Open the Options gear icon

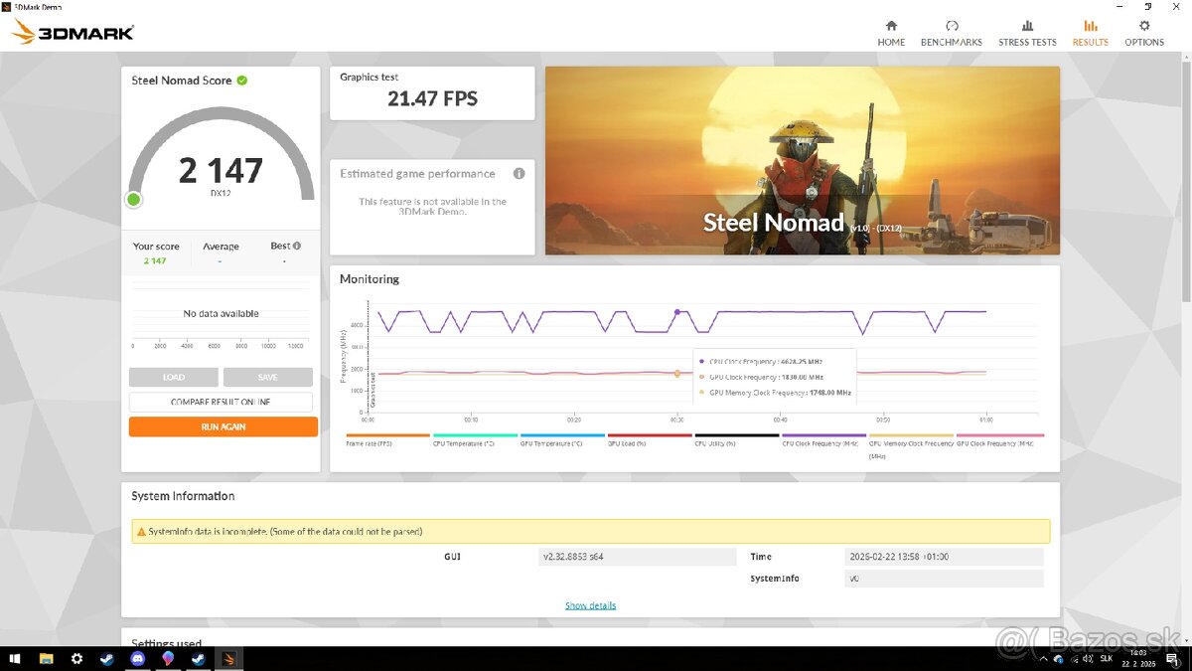pyautogui.click(x=1144, y=26)
